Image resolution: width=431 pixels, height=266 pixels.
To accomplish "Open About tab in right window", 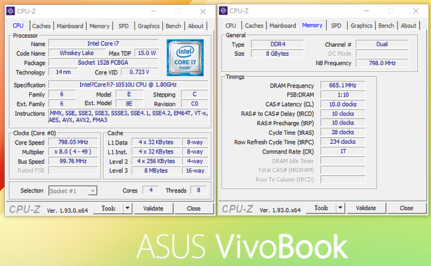I will coord(408,26).
